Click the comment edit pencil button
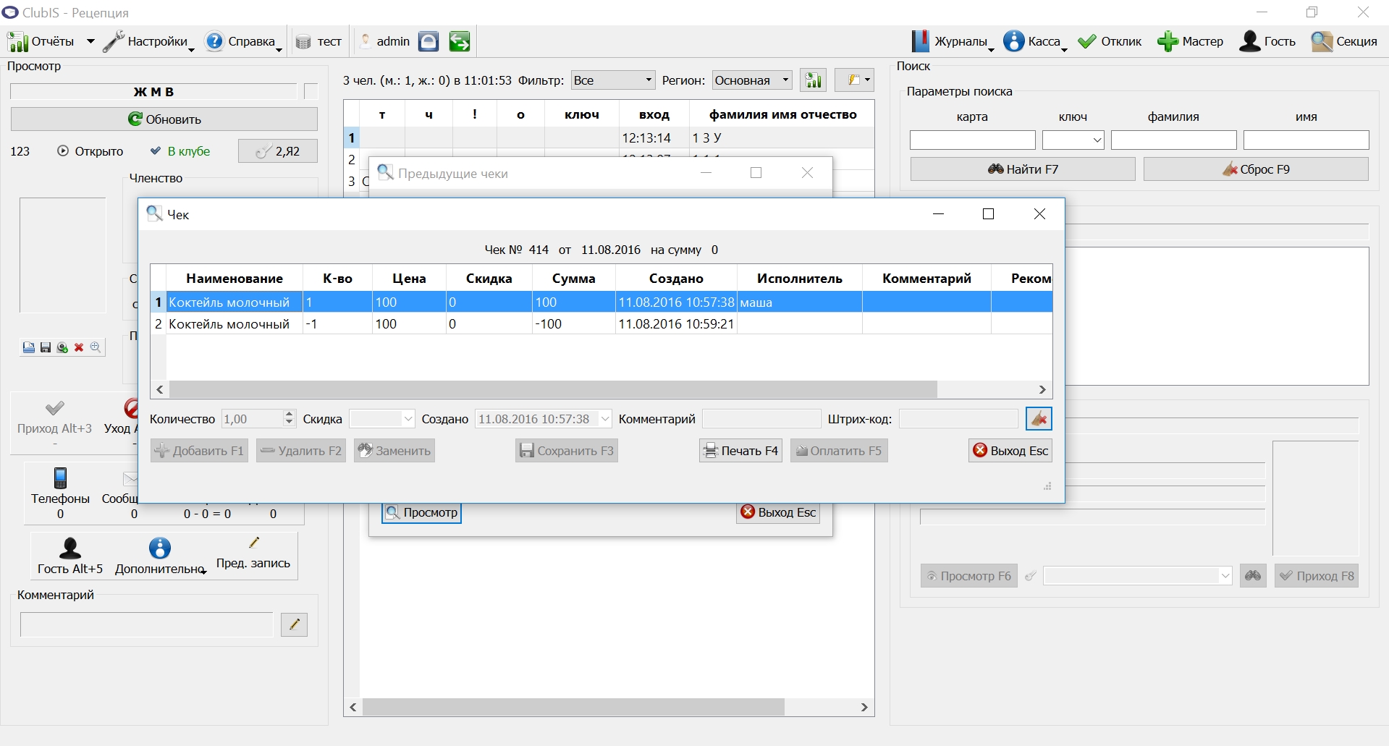The width and height of the screenshot is (1389, 746). click(x=294, y=624)
